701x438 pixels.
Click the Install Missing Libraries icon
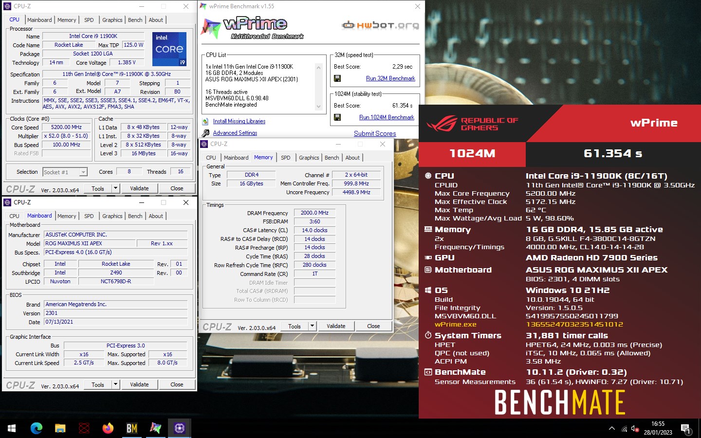tap(206, 121)
